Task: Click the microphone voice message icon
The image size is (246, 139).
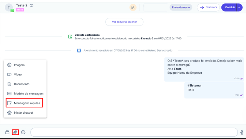Action: [x=242, y=132]
